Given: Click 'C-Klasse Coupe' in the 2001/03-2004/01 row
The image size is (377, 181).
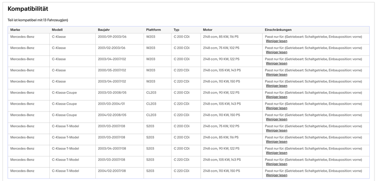Looking at the screenshot, I should tap(64, 104).
